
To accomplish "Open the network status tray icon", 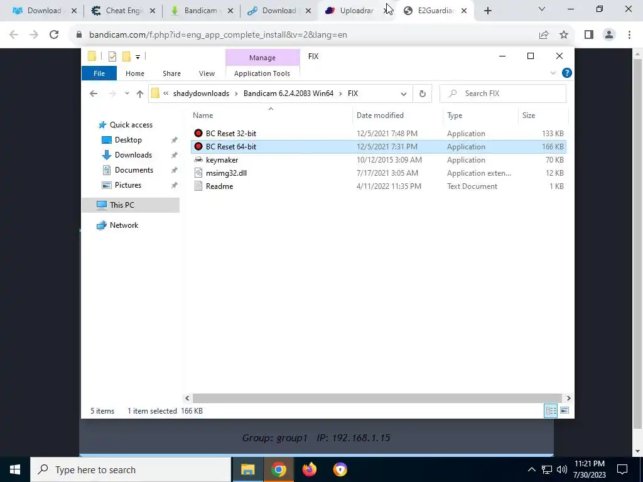I will 547,469.
